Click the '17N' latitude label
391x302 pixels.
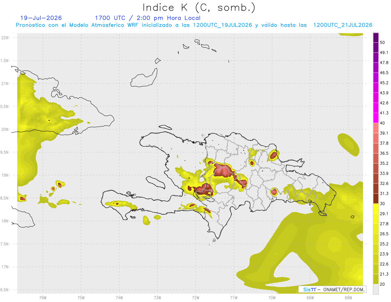6,267
